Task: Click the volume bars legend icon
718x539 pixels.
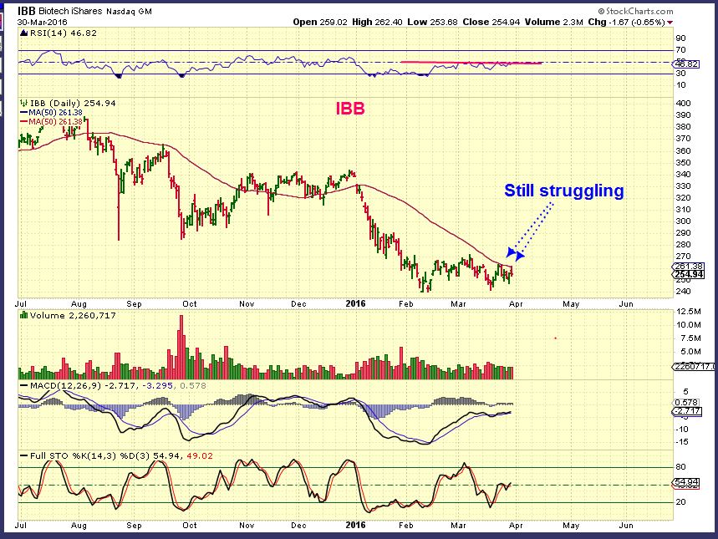Action: click(x=23, y=315)
